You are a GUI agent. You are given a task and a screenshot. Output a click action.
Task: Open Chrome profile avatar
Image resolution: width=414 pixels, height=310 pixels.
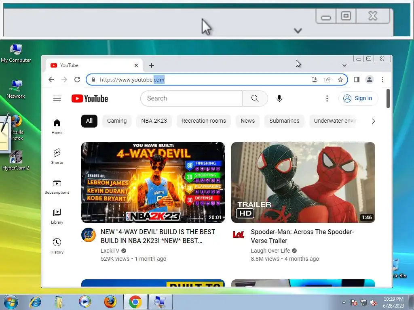370,80
